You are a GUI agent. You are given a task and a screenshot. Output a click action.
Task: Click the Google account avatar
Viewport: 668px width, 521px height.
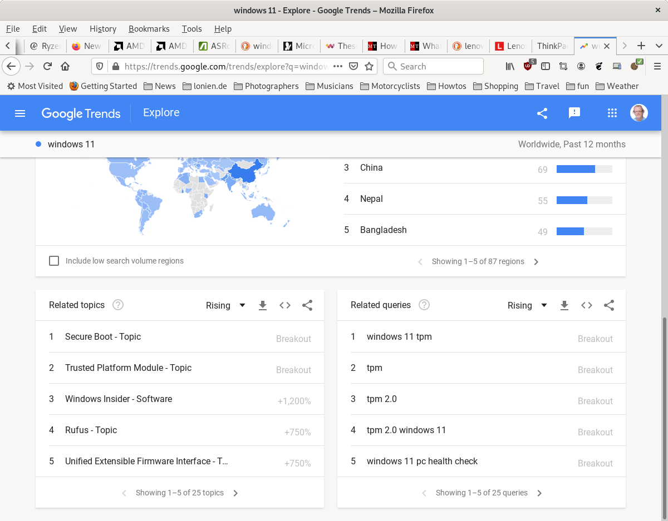tap(639, 113)
